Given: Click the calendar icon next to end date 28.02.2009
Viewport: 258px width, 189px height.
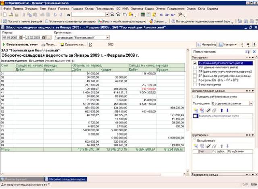Looking at the screenshot, I should (44, 37).
